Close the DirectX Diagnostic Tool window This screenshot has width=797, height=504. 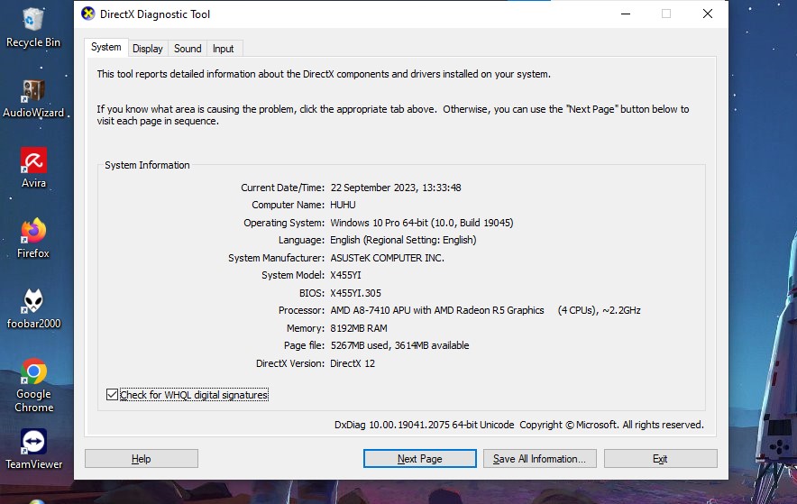click(708, 14)
